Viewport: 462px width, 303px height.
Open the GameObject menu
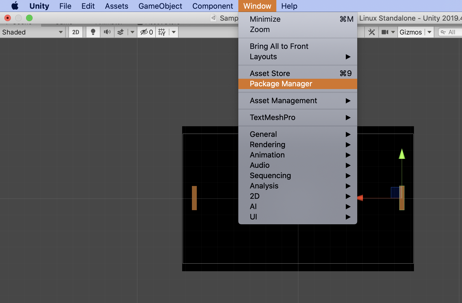click(160, 6)
